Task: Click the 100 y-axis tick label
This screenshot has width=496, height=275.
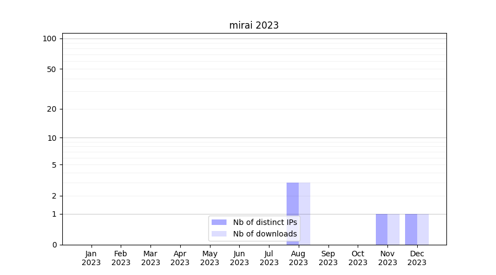Action: tap(50, 38)
